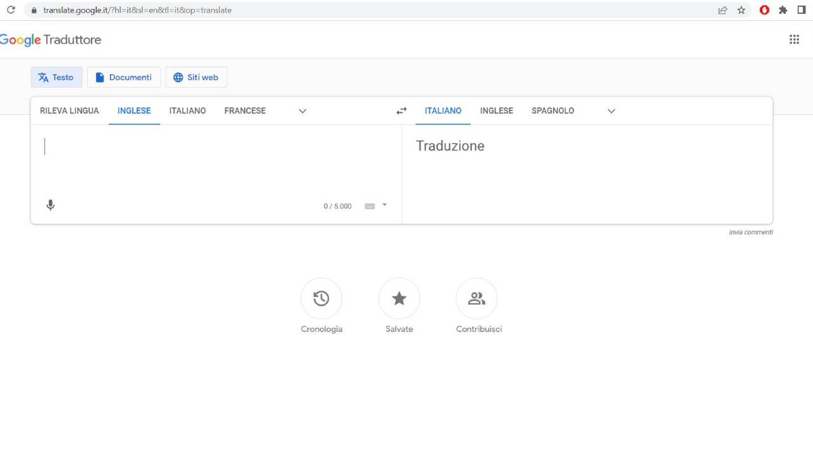Select Spagnolo as target language
The width and height of the screenshot is (813, 457).
click(x=553, y=110)
